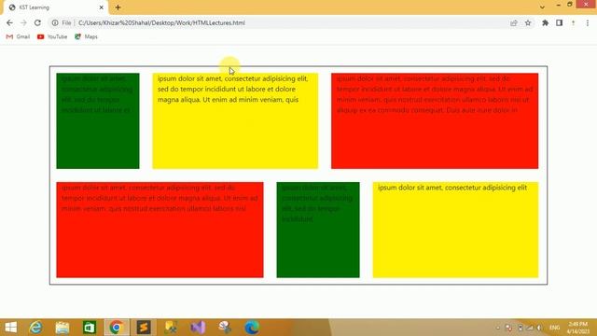Toggle the browser side panel icon
This screenshot has height=336, width=597.
pyautogui.click(x=560, y=22)
